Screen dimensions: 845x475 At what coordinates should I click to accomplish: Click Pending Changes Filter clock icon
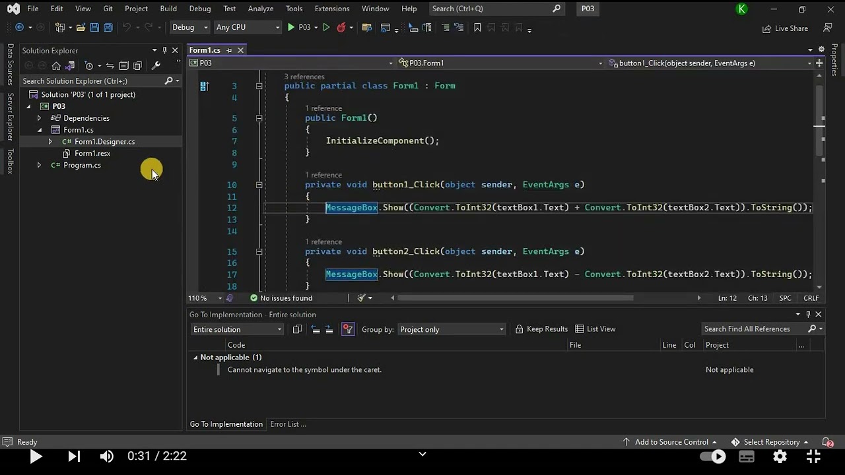click(x=88, y=65)
